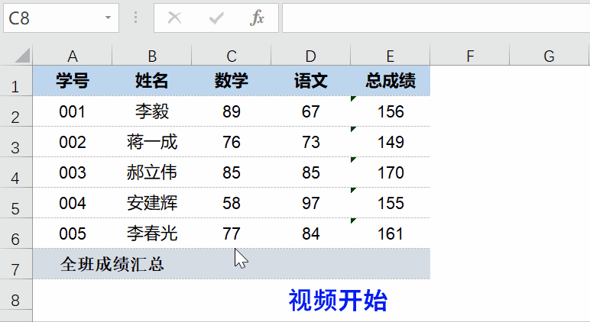This screenshot has height=322, width=590.
Task: Click the Enter checkmark formula bar icon
Action: coord(216,18)
